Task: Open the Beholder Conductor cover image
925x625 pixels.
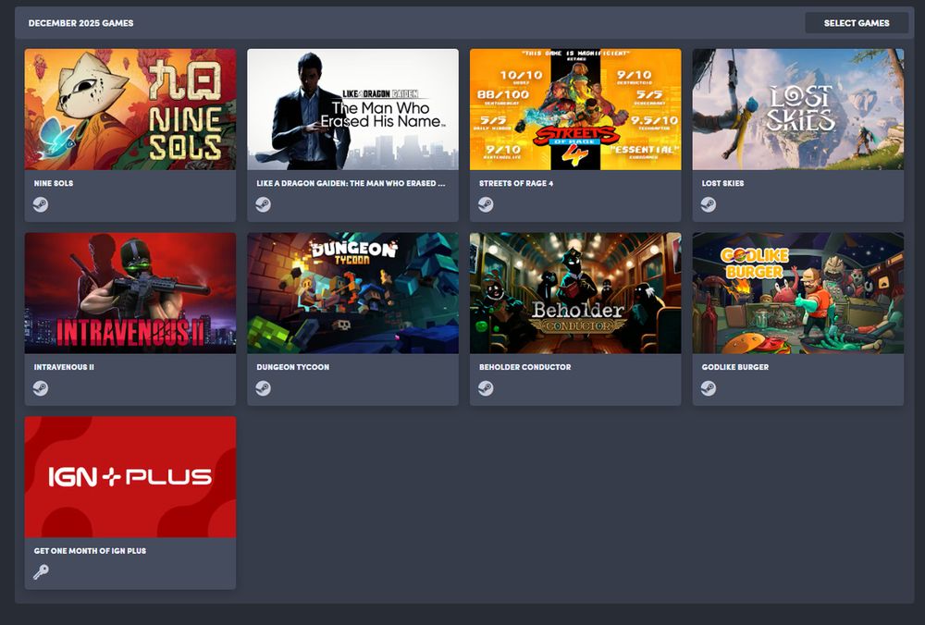Action: [575, 293]
